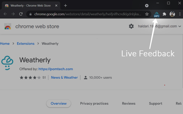Open Web Store settings gear
The image size is (183, 114).
(131, 26)
